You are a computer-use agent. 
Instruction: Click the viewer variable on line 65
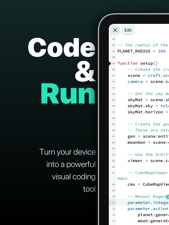pyautogui.click(x=135, y=160)
